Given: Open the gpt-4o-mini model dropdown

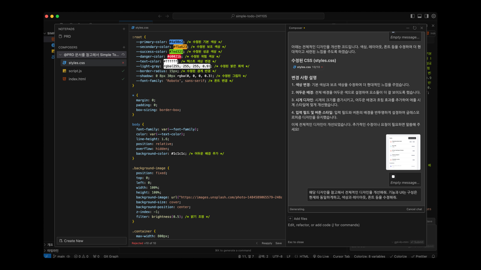Looking at the screenshot, I should tap(400, 242).
